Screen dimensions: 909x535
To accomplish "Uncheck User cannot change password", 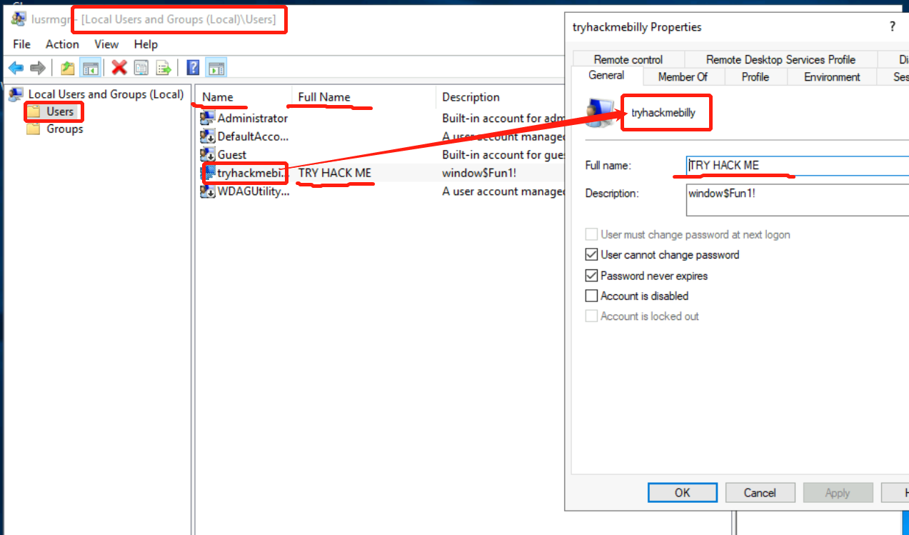I will (591, 255).
